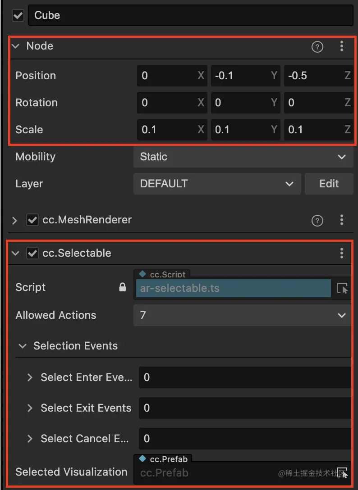Image resolution: width=358 pixels, height=490 pixels.
Task: Expand the cc.MeshRenderer component details
Action: pos(14,220)
